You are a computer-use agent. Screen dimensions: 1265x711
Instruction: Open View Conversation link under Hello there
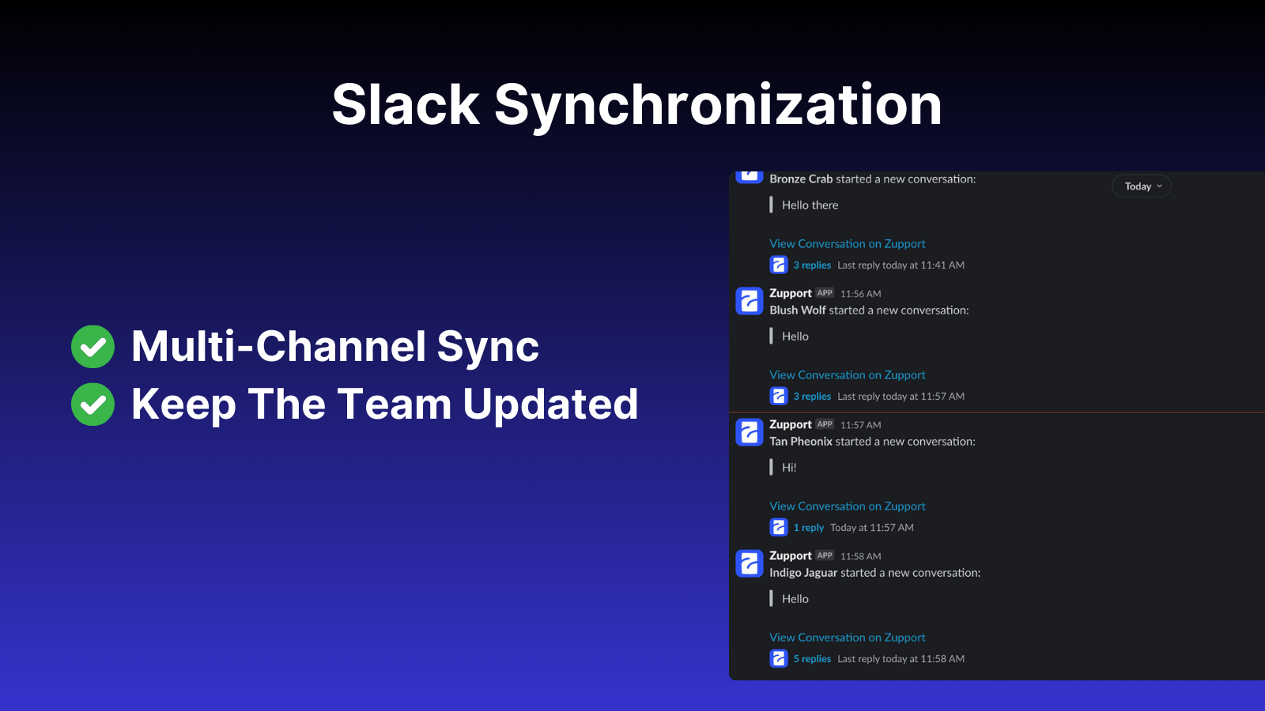[x=847, y=244]
